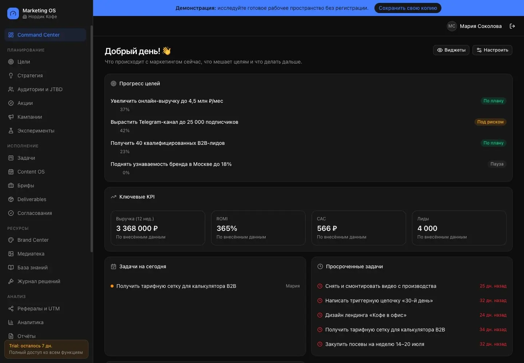
Task: Click the Цели target icon in sidebar
Action: coord(11,62)
